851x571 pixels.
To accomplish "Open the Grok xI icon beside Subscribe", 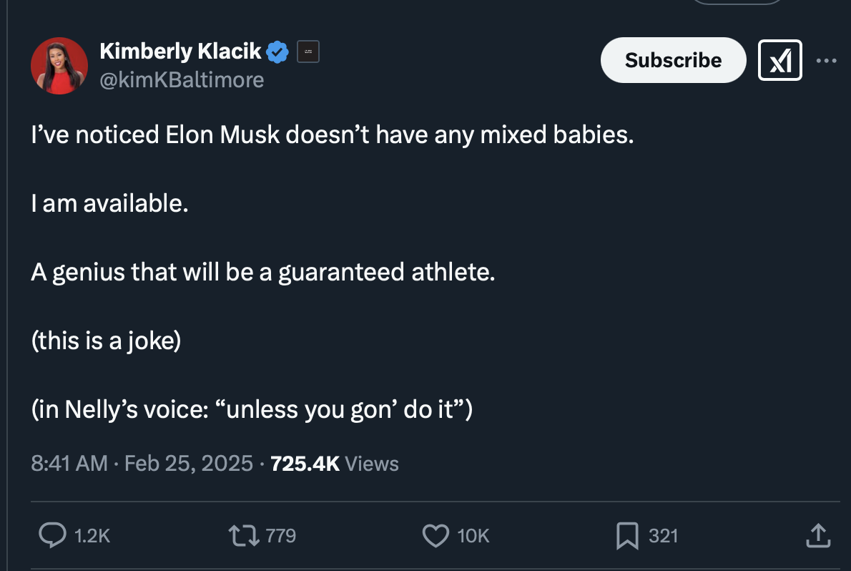I will pos(780,60).
